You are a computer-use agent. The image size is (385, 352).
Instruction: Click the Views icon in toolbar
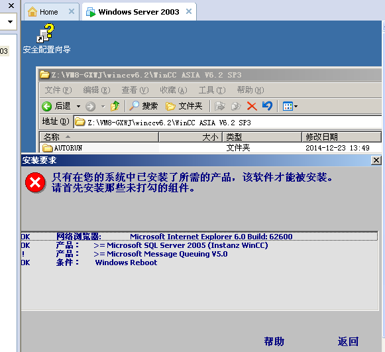pos(288,106)
